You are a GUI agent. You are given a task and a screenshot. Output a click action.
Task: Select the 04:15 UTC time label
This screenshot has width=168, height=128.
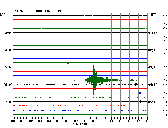pos(153,85)
